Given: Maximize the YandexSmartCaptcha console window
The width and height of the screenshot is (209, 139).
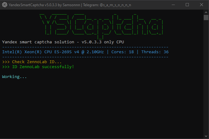Looking at the screenshot, I should 187,5.
